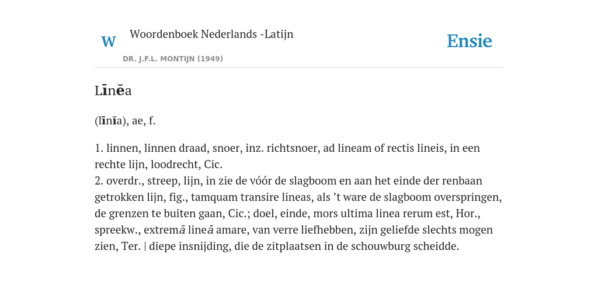598x299 pixels.
Task: Click the pronunciation line (līnĭa), ae, f.
Action: tap(125, 121)
